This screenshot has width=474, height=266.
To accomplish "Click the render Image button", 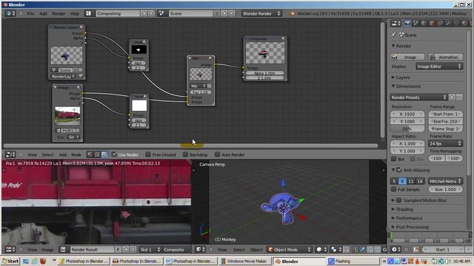I will 408,57.
